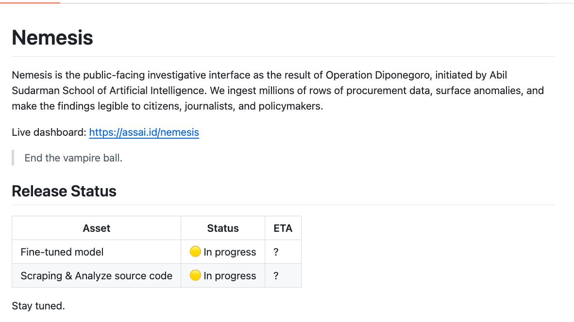Click the 'Stay tuned.' text
This screenshot has height=322, width=574.
(x=38, y=306)
